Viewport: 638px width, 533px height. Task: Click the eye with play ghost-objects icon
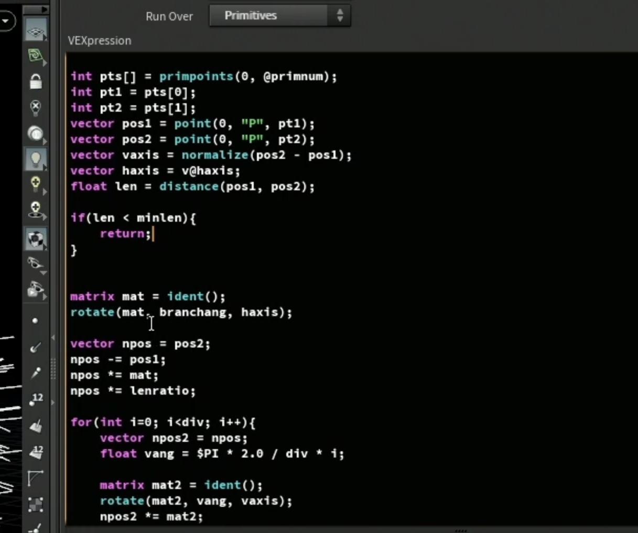(x=36, y=290)
